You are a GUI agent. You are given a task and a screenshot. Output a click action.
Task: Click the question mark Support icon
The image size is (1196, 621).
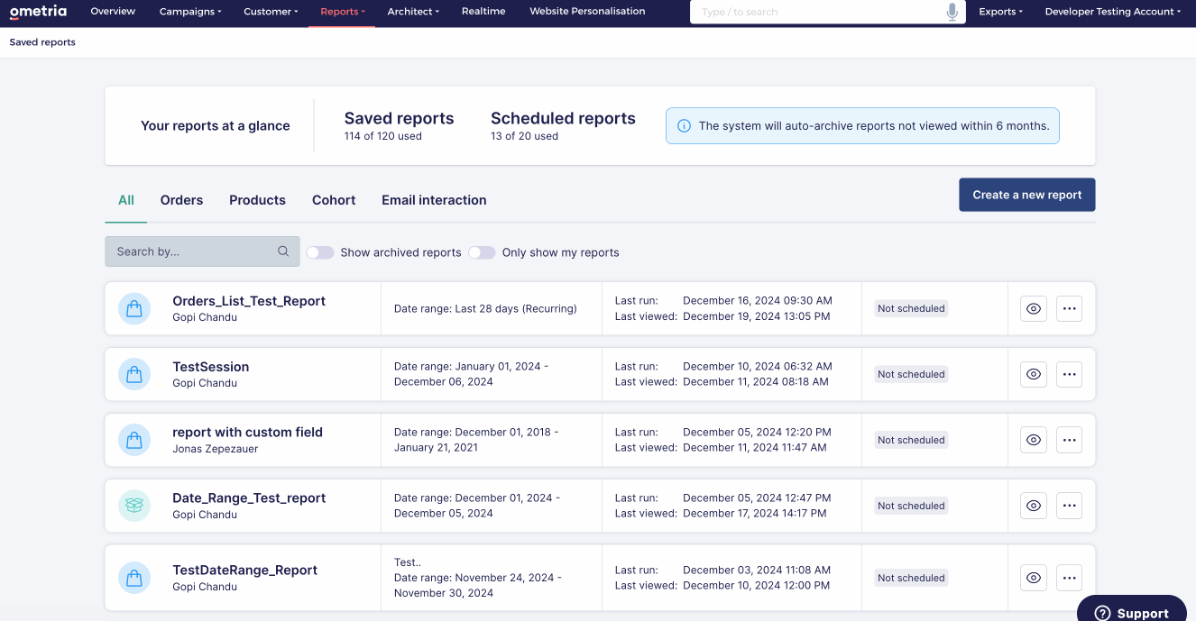click(x=1102, y=613)
